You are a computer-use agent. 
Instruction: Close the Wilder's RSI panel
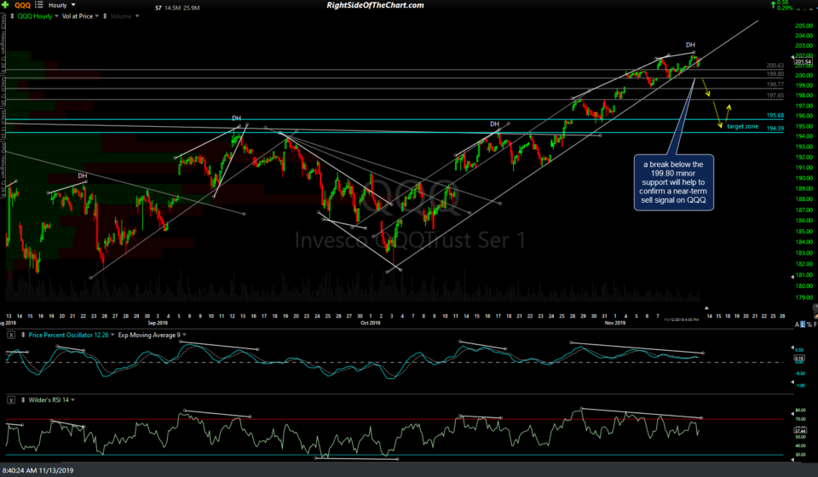pos(11,399)
